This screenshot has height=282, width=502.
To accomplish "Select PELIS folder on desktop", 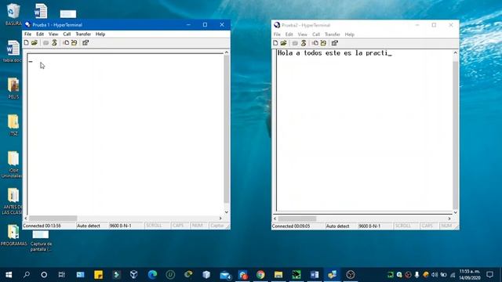I will [x=13, y=88].
